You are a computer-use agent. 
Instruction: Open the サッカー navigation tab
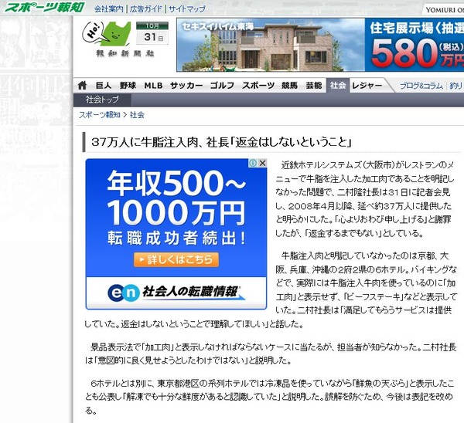point(186,86)
